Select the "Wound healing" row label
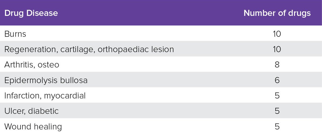This screenshot has height=136, width=322. [x=33, y=126]
